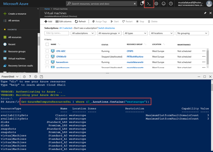Click the Delete toolbar button
The image size is (213, 152).
coord(153,22)
